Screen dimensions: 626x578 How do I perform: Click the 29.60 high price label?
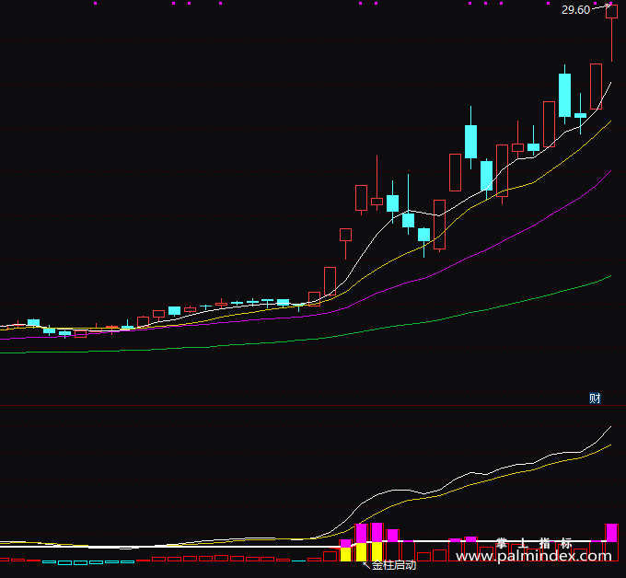(575, 10)
